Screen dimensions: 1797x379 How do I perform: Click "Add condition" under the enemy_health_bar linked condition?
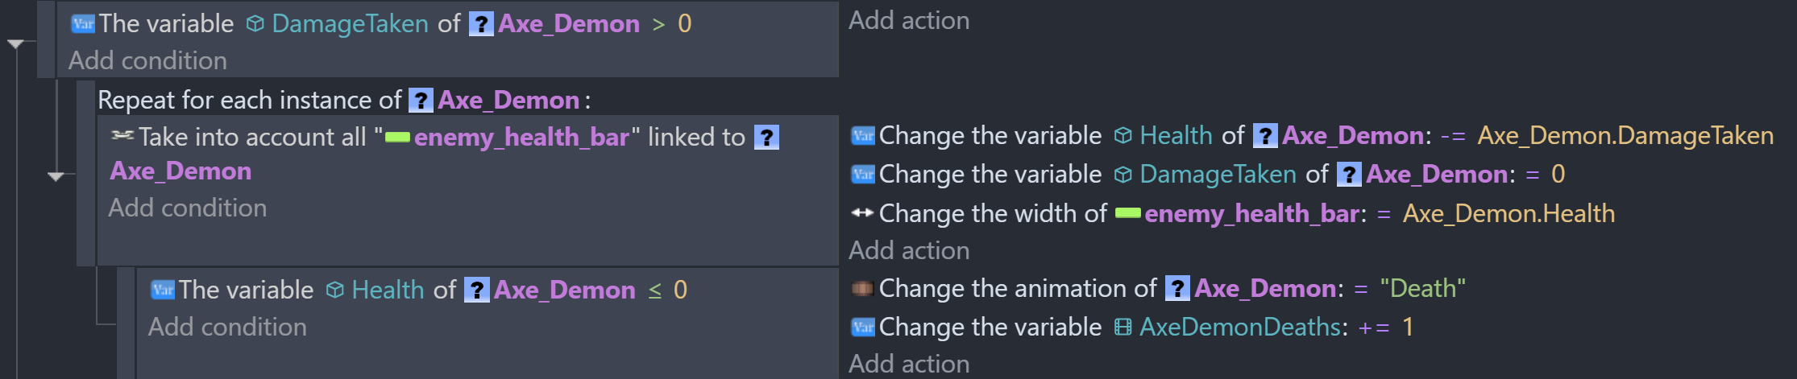point(187,208)
